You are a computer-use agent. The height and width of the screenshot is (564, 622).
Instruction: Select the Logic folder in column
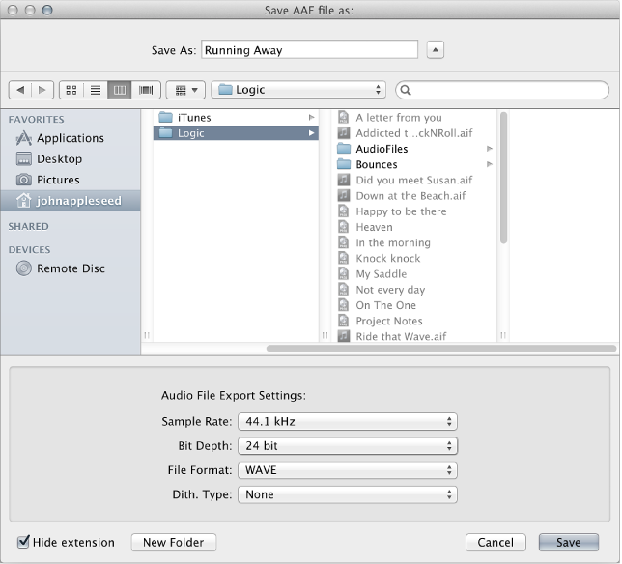236,133
